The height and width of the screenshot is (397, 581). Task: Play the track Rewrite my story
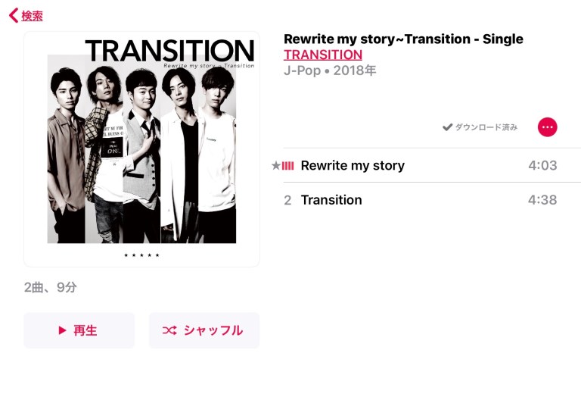[x=353, y=166]
